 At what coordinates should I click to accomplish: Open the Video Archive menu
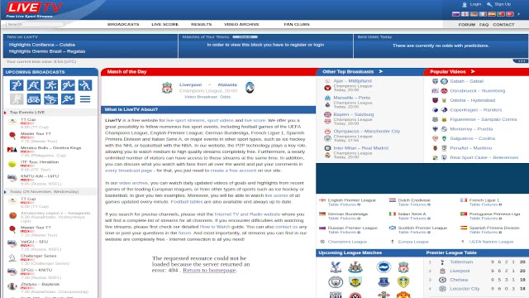(241, 24)
